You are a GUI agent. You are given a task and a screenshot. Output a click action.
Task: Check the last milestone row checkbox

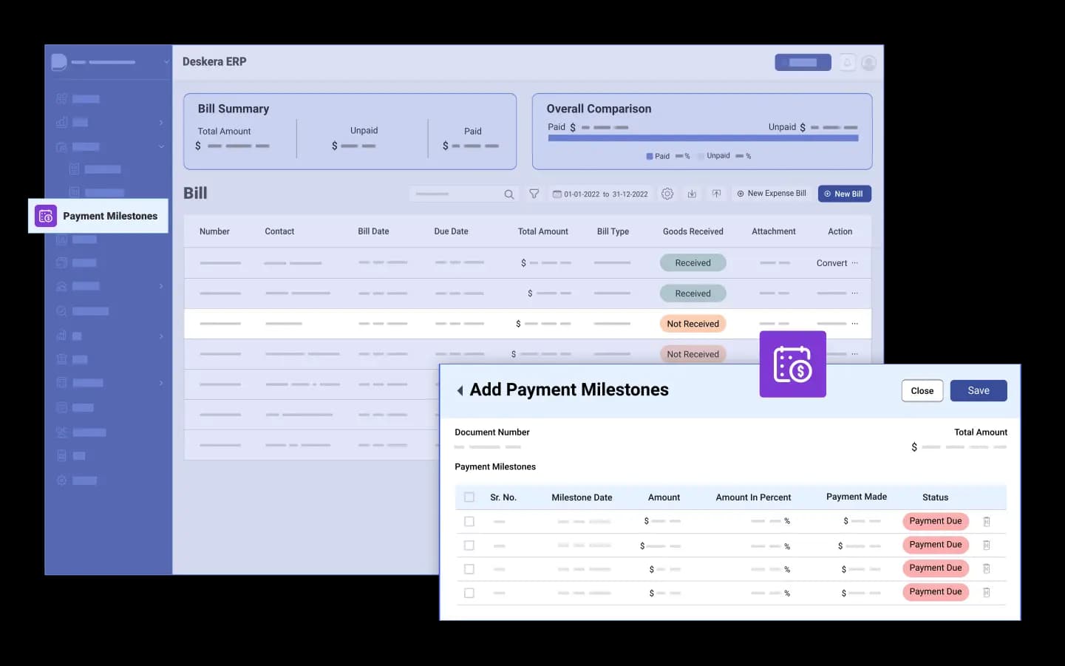[x=469, y=593]
